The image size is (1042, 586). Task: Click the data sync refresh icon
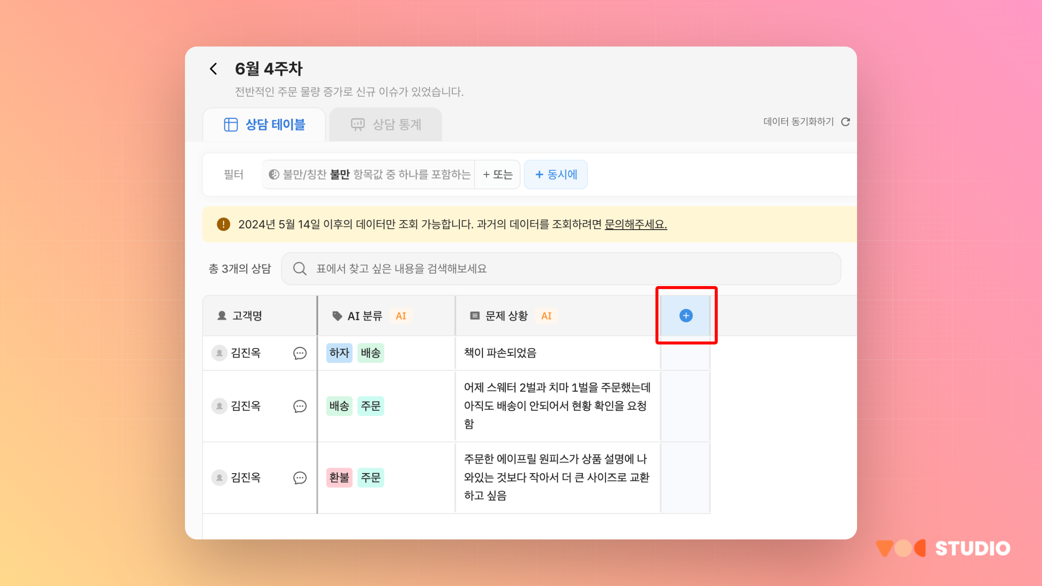(845, 122)
